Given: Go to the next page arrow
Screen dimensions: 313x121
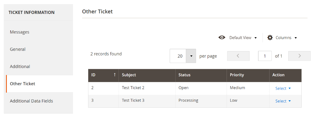Looking at the screenshot, I should click(x=299, y=56).
